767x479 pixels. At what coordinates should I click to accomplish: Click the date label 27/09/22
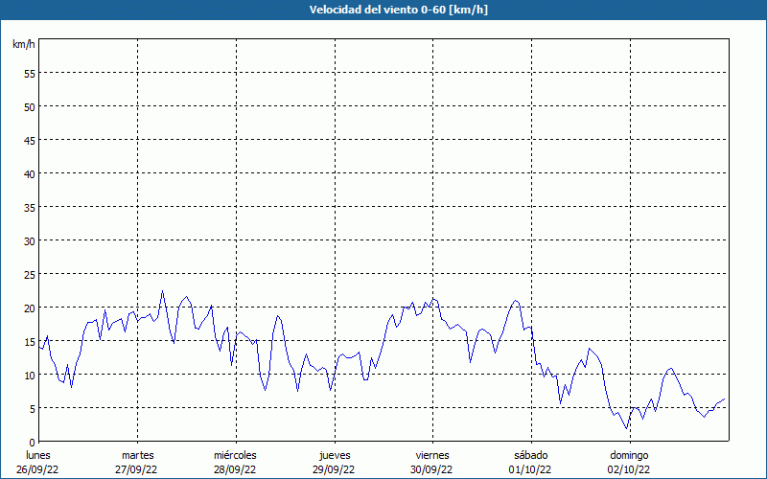point(136,469)
